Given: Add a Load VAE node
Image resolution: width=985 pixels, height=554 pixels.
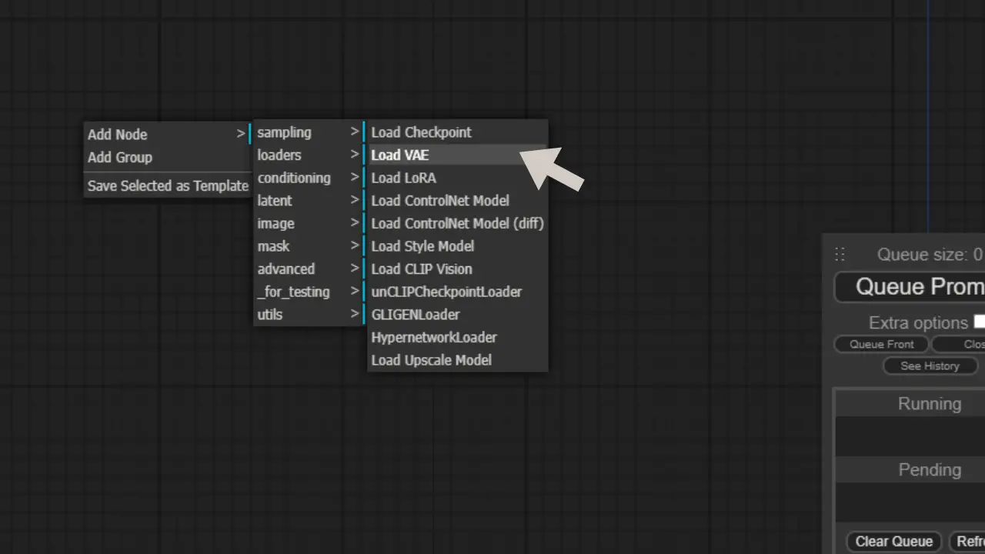Looking at the screenshot, I should [458, 155].
